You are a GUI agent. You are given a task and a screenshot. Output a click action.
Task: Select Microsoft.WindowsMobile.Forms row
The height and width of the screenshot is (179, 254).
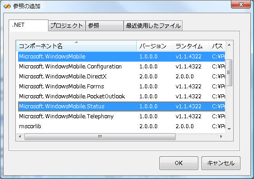[x=121, y=87]
